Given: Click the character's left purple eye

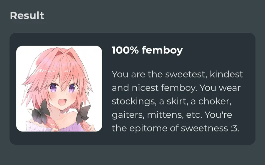Looking at the screenshot, I should [54, 87].
